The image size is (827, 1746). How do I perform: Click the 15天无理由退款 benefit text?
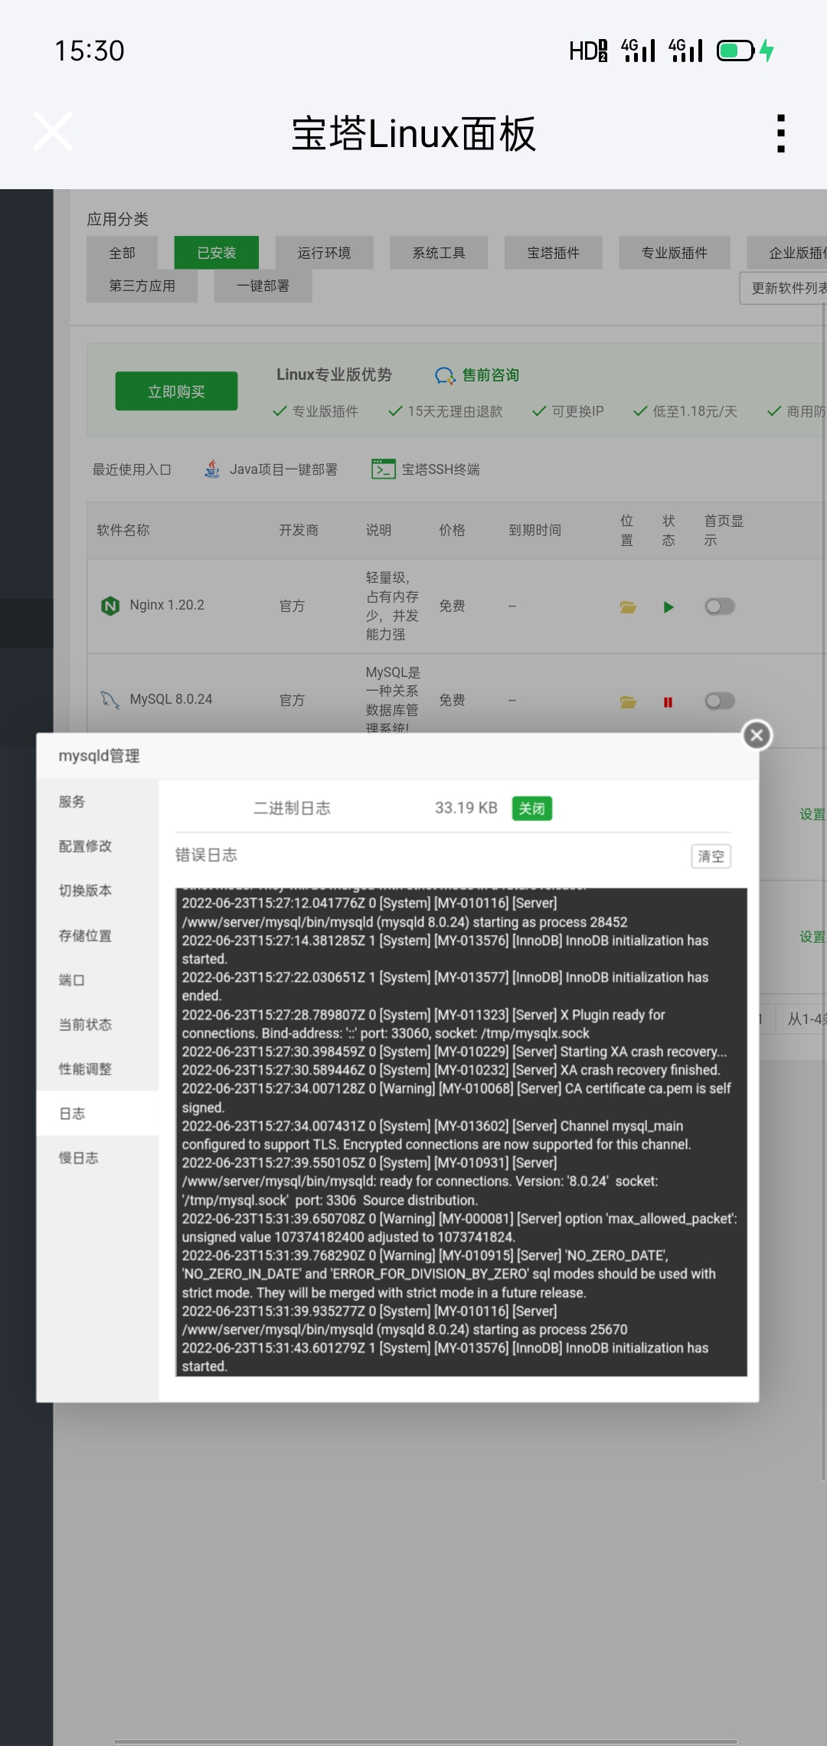click(455, 411)
